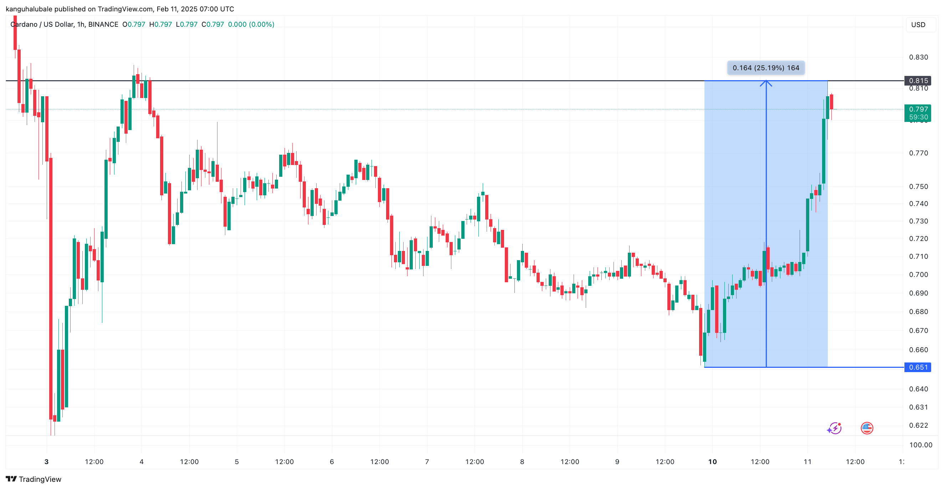Click the US flag economic event icon
The image size is (944, 489).
[x=867, y=428]
